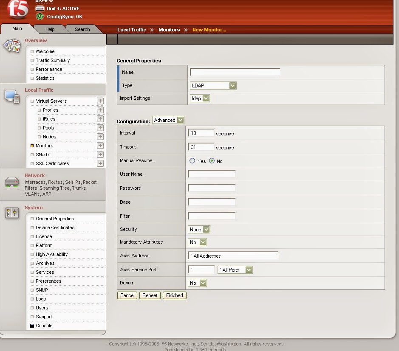Click plus icon next to SSL Certificates
399x351 pixels.
click(x=100, y=163)
